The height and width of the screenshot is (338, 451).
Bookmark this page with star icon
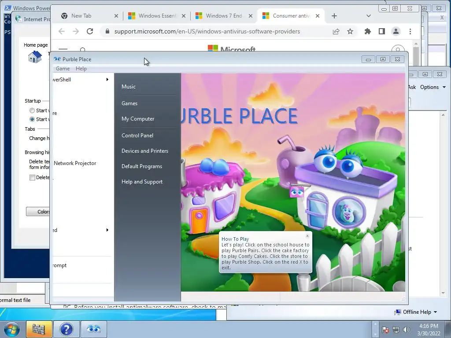[350, 31]
